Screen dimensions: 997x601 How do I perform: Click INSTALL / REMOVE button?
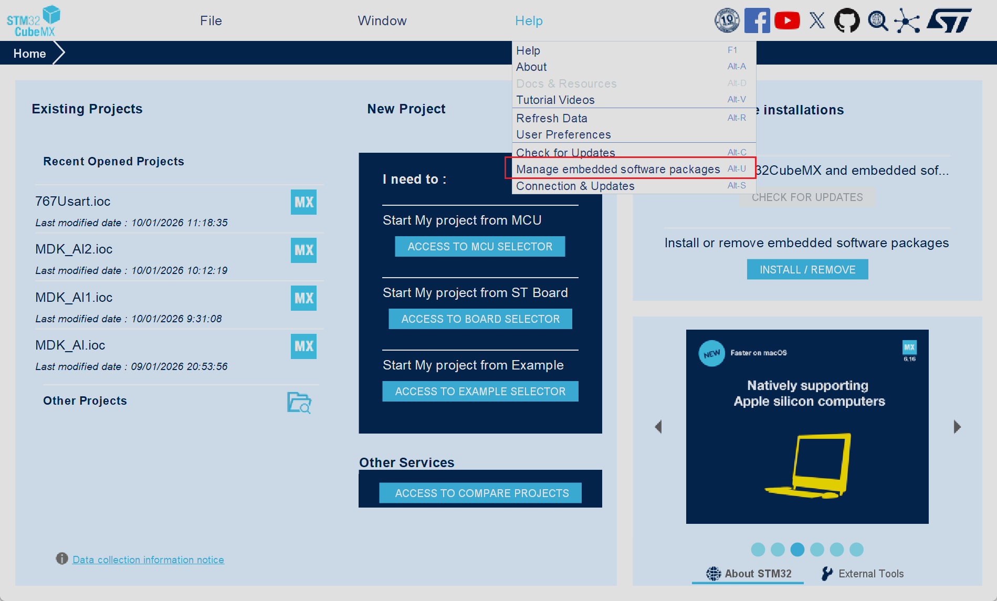click(807, 269)
